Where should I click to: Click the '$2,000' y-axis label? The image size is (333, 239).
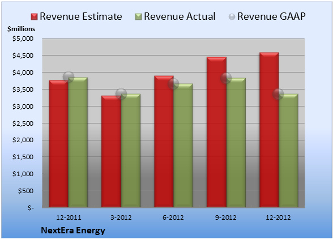coord(23,140)
